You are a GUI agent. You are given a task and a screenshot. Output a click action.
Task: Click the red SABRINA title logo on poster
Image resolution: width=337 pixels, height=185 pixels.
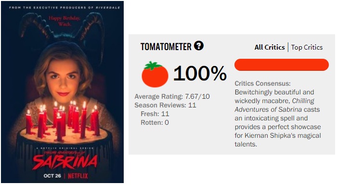tap(65, 162)
